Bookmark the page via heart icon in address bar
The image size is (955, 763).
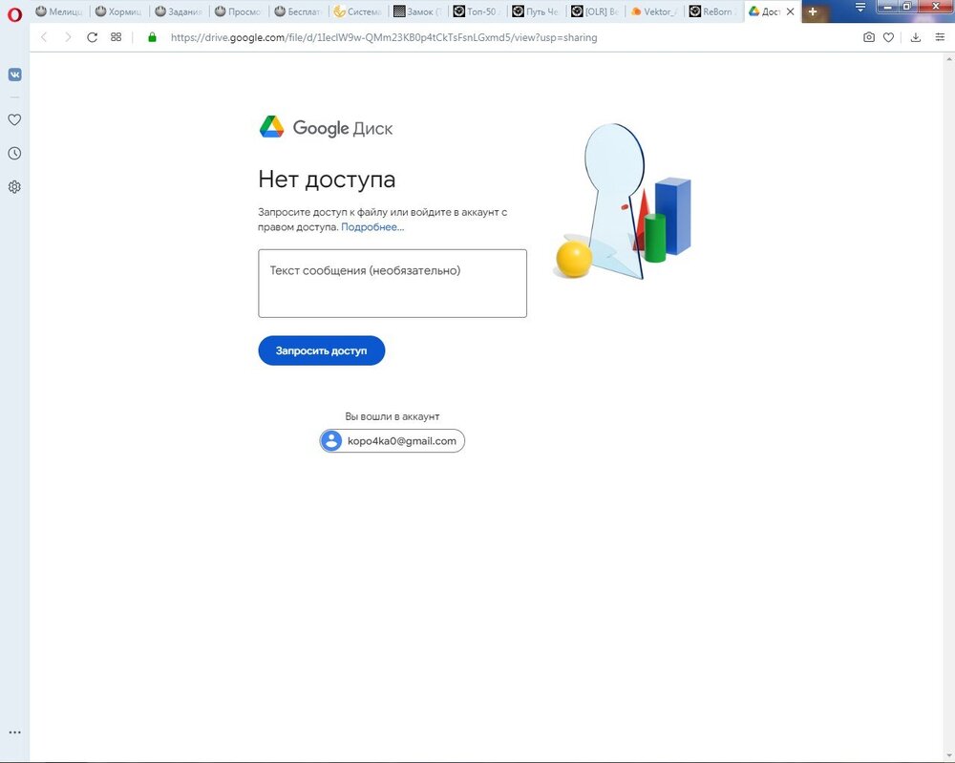pyautogui.click(x=889, y=37)
